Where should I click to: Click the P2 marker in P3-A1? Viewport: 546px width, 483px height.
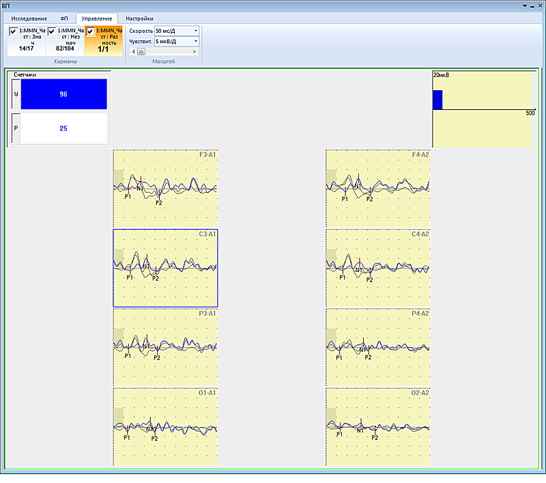[x=157, y=357]
